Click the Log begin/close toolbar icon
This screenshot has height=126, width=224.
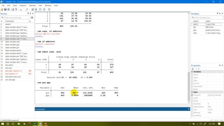point(13,9)
